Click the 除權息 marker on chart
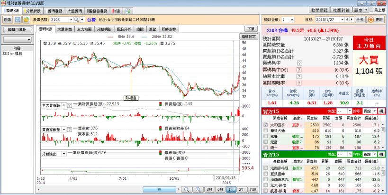Screen dimensions: 388x195 point(131,98)
